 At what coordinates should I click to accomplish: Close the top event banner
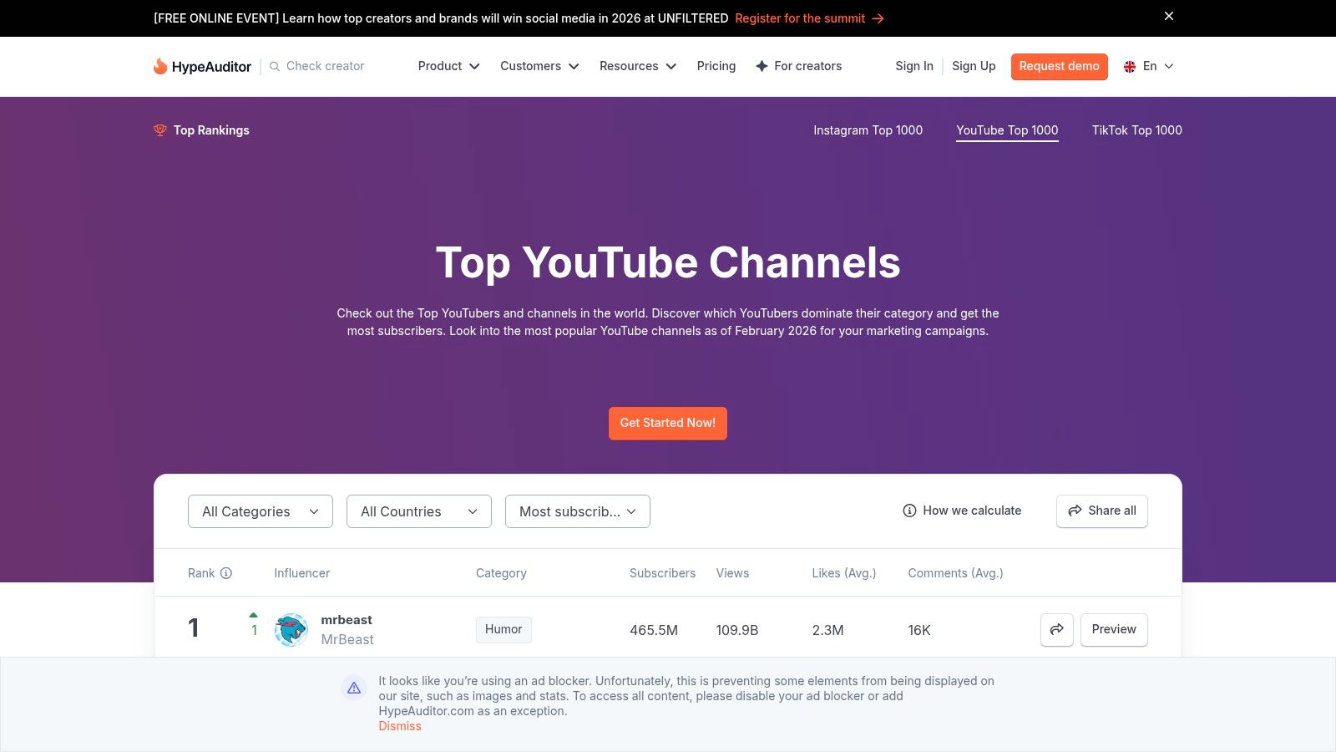pyautogui.click(x=1169, y=16)
